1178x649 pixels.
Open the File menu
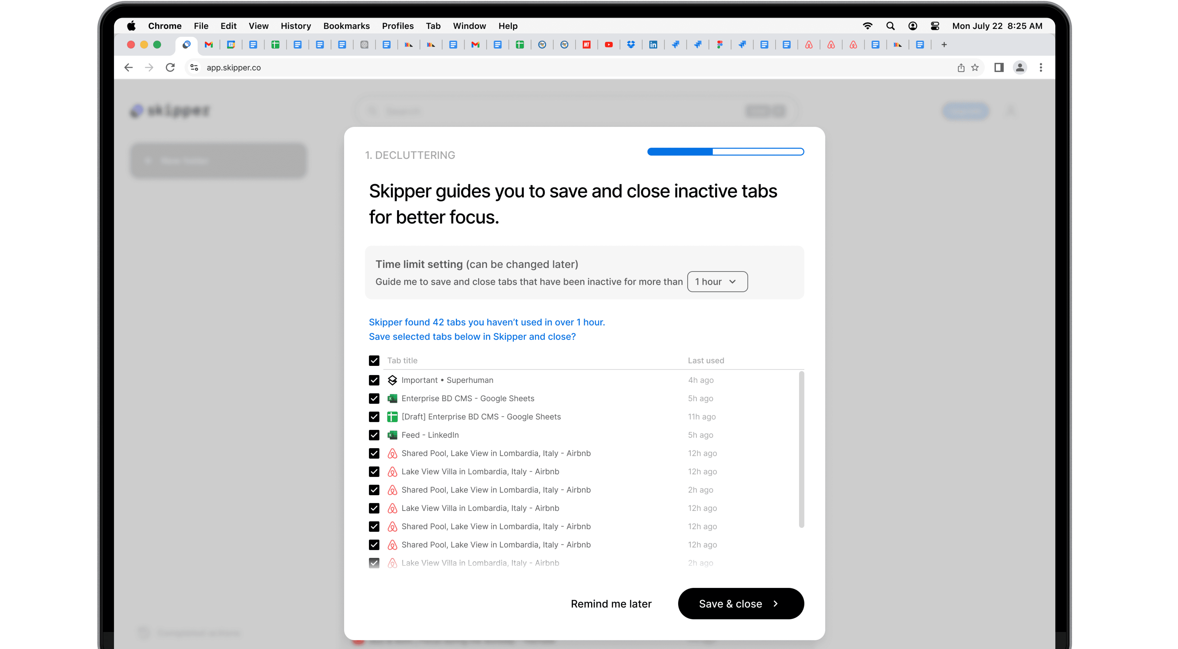pyautogui.click(x=201, y=26)
